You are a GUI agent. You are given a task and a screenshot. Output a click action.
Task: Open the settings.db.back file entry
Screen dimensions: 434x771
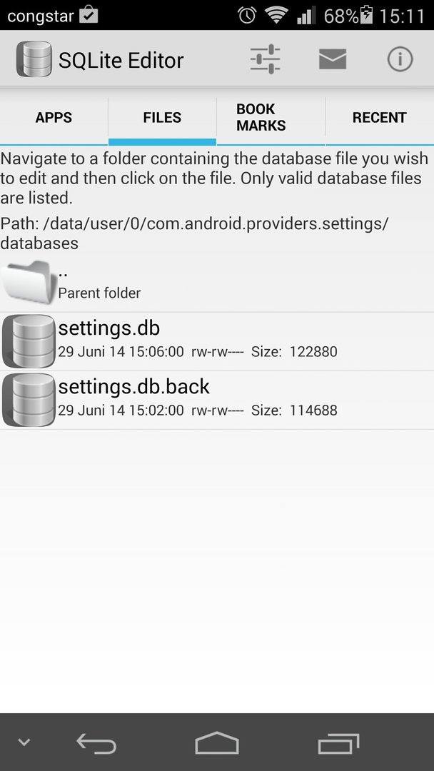click(217, 400)
